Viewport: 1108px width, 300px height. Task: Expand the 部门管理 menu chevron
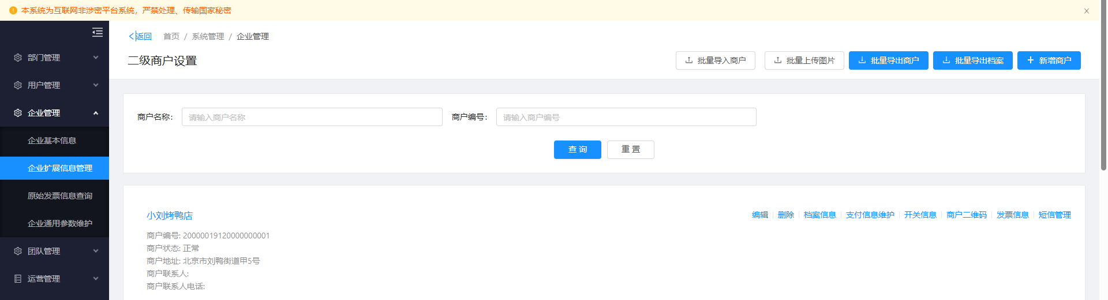[96, 58]
